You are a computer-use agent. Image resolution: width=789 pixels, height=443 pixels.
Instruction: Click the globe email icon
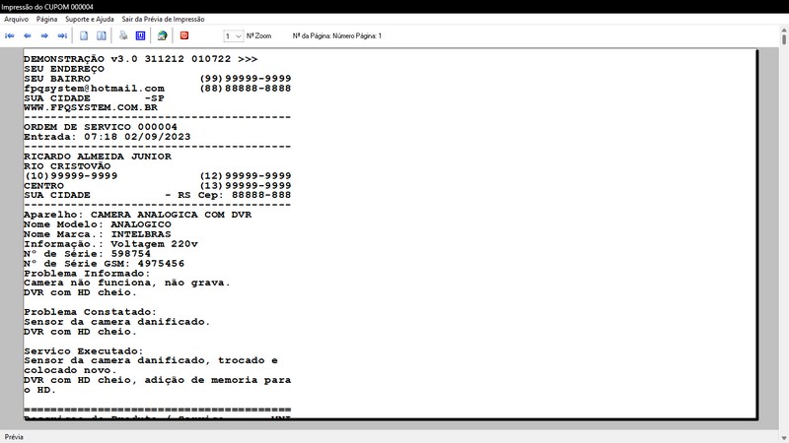(x=162, y=35)
